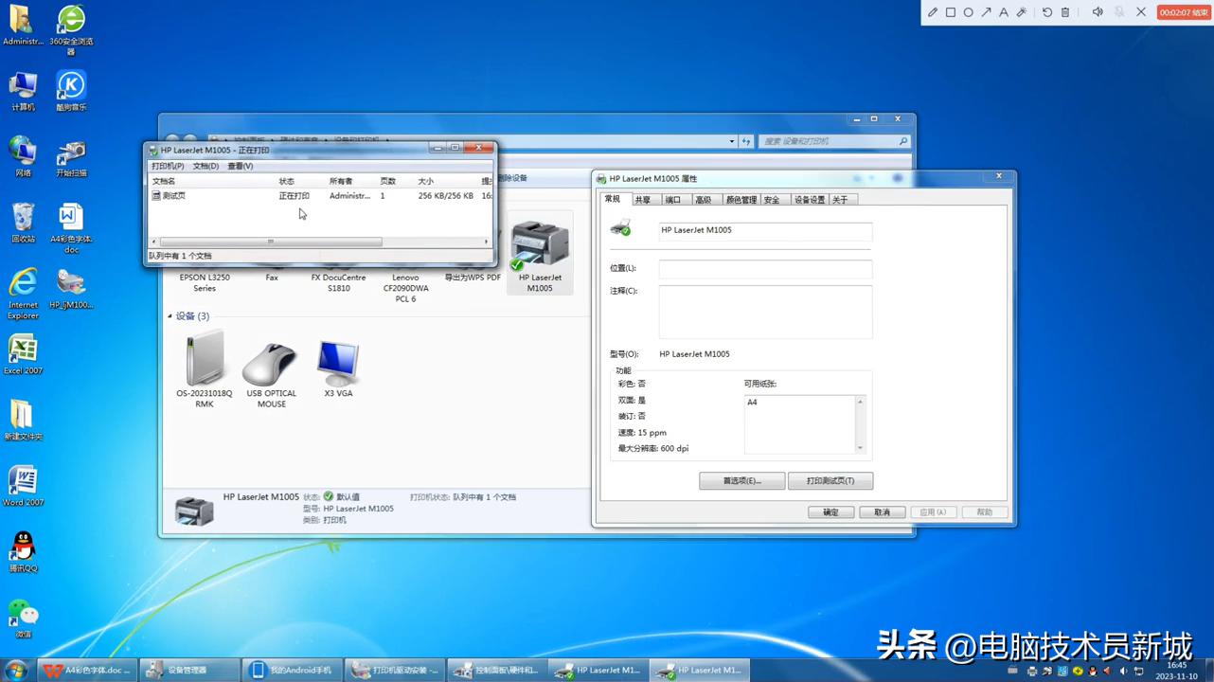Select HP LaserJet M1005 printer device icon
The height and width of the screenshot is (682, 1214).
[x=540, y=254]
